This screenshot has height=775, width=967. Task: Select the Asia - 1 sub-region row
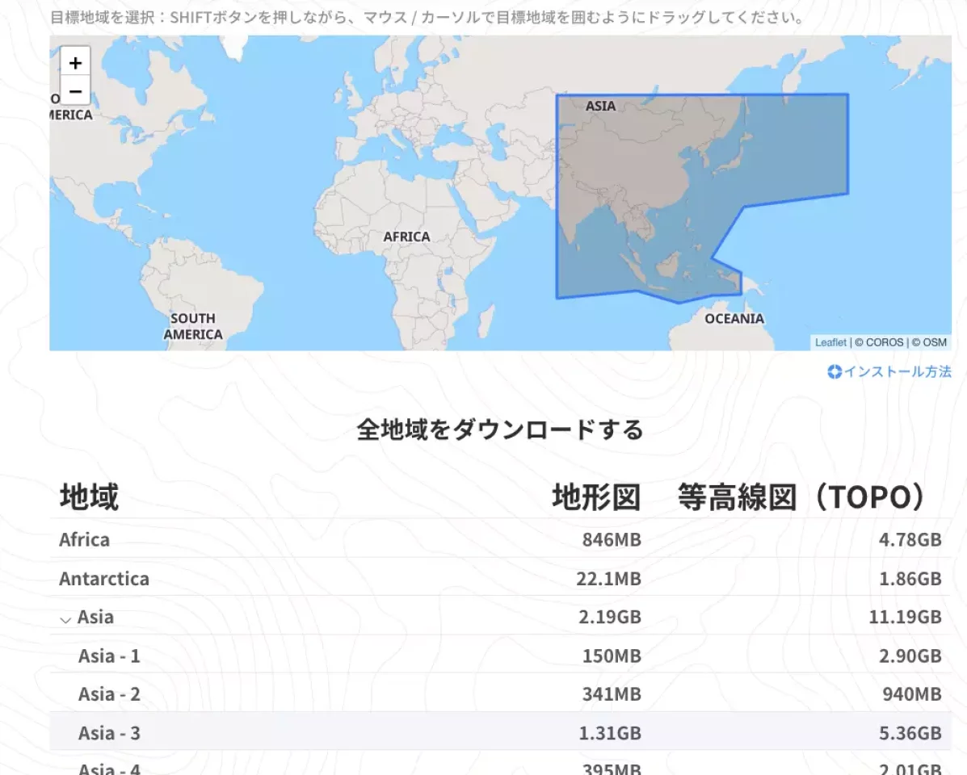(x=109, y=656)
